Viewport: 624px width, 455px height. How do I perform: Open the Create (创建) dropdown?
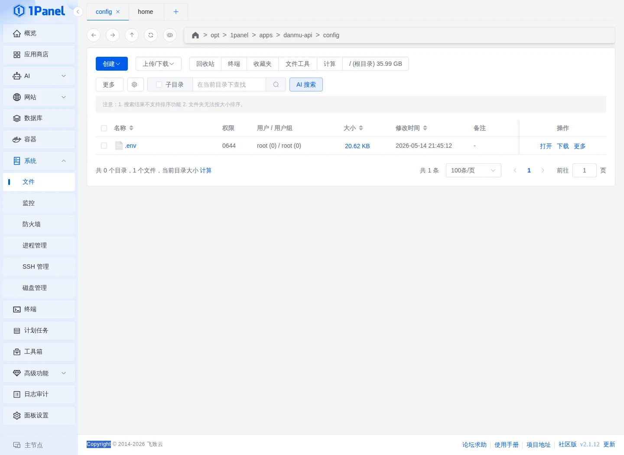pos(112,64)
